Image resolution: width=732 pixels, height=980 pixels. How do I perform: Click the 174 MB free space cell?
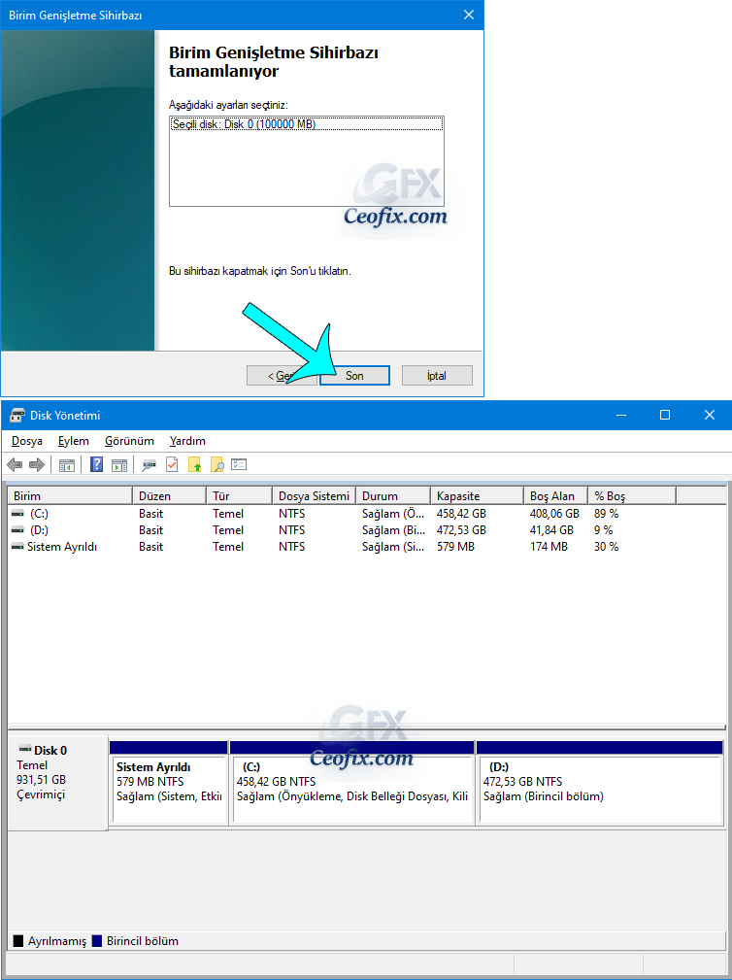pyautogui.click(x=549, y=546)
